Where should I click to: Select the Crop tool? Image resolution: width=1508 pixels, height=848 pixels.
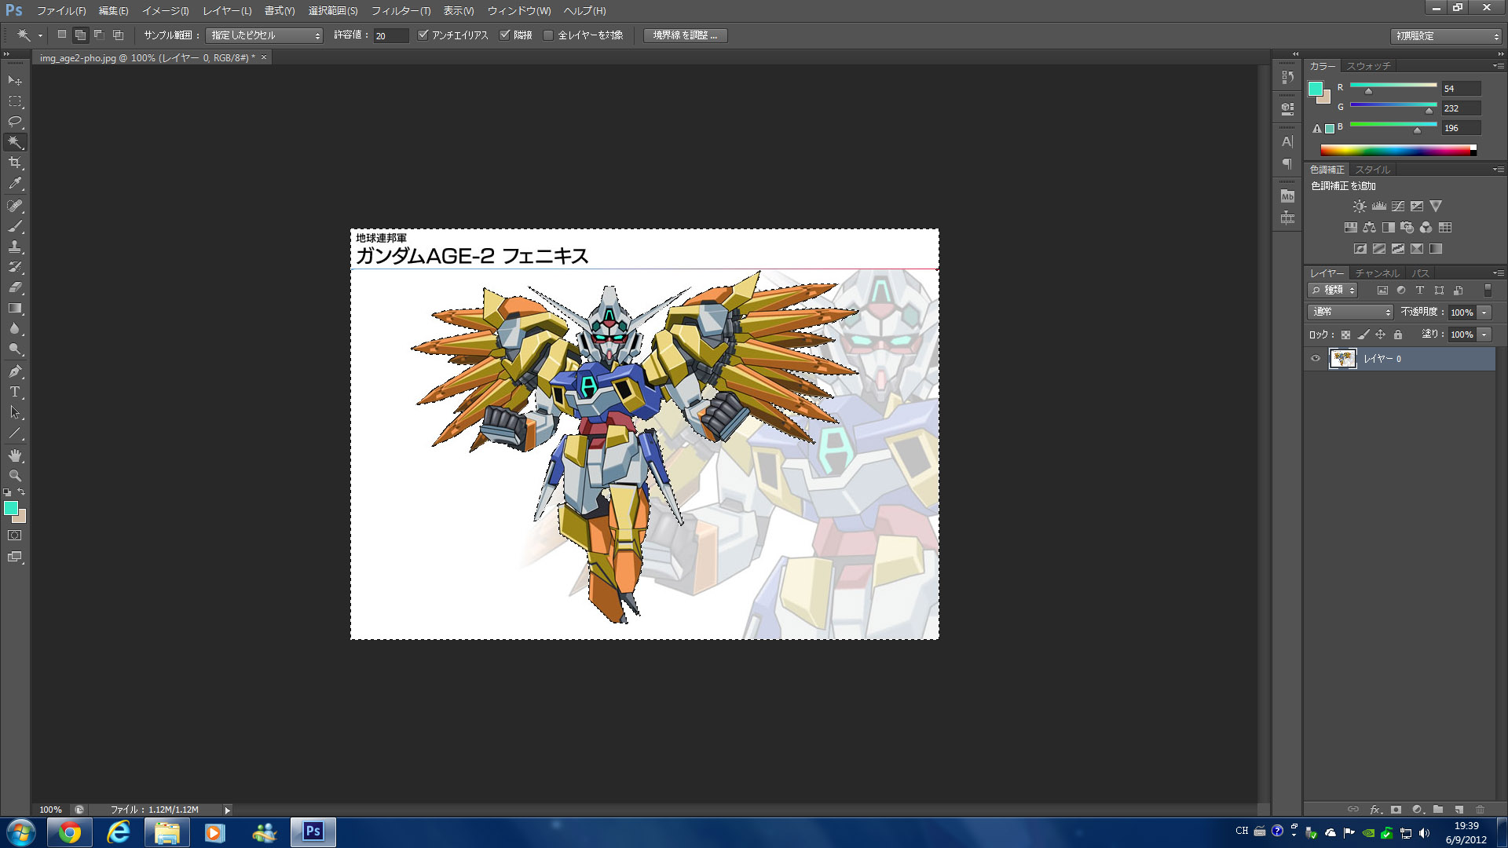(15, 163)
